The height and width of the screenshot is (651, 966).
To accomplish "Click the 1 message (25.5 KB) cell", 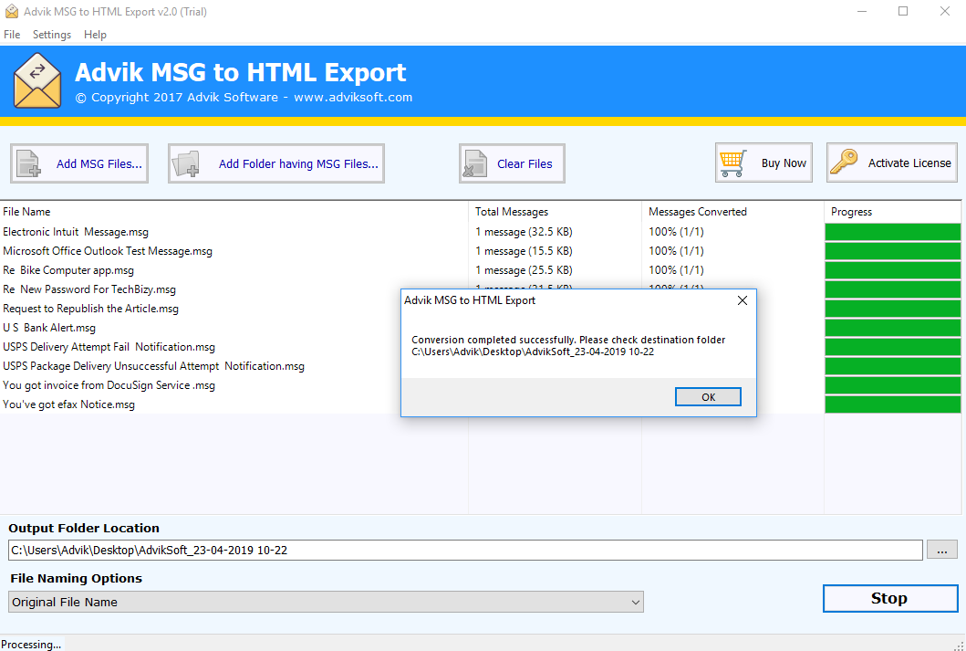I will (x=524, y=270).
